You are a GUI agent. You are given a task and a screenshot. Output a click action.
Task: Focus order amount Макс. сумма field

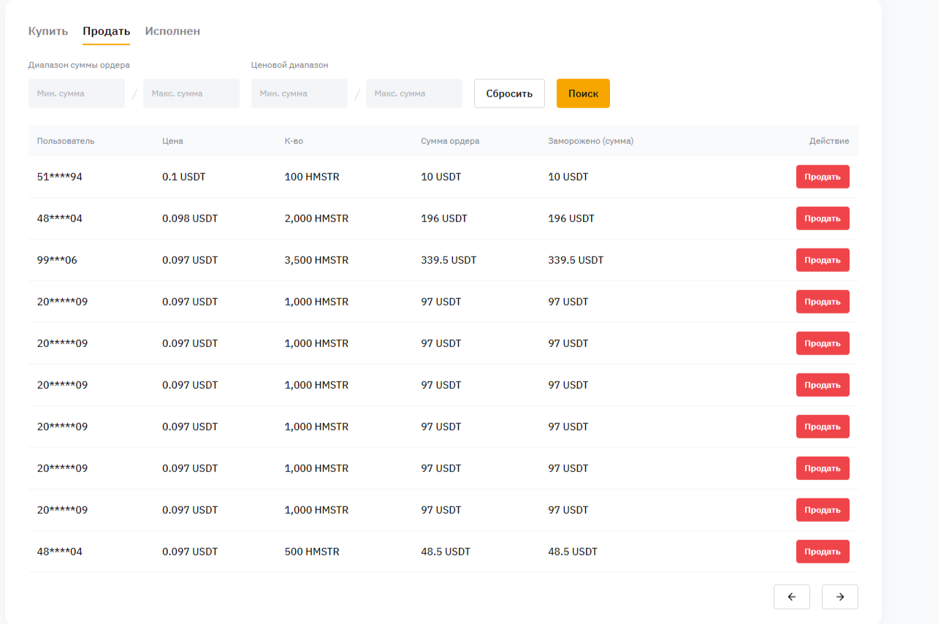click(191, 94)
